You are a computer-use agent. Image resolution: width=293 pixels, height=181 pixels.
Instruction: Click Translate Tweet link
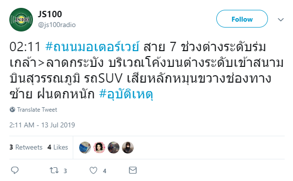coord(37,110)
